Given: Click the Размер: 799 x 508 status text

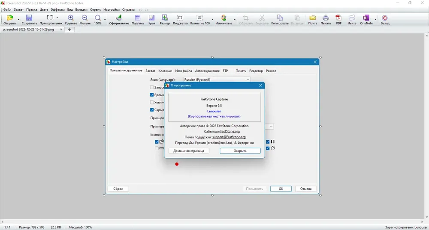Looking at the screenshot, I should tap(31, 227).
